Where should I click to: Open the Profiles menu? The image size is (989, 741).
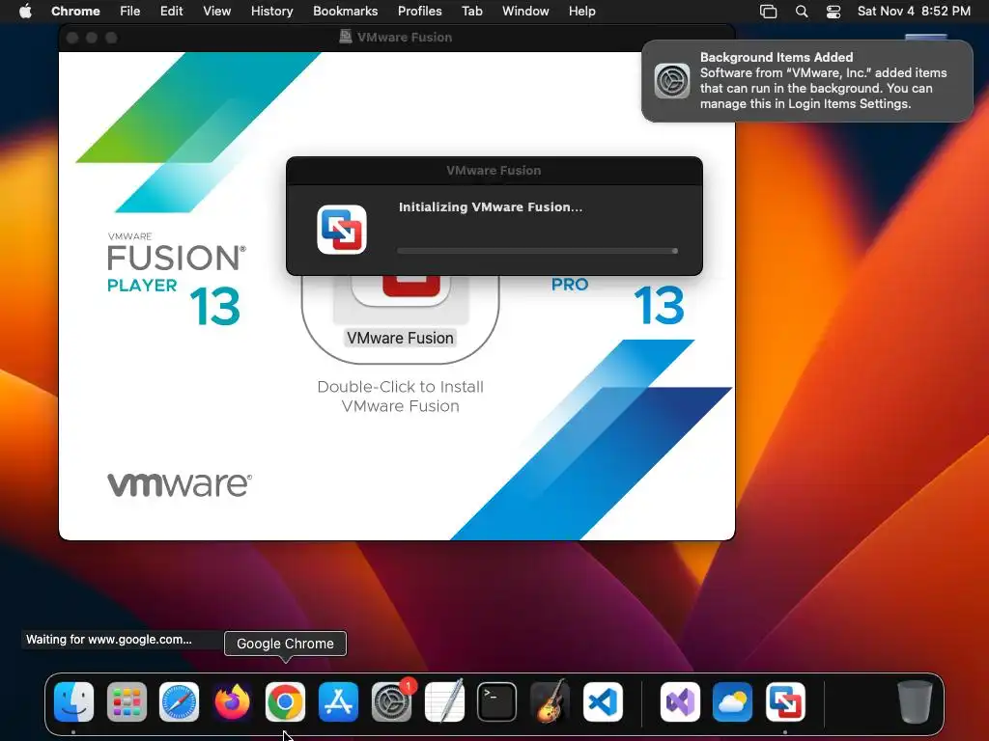click(x=419, y=12)
